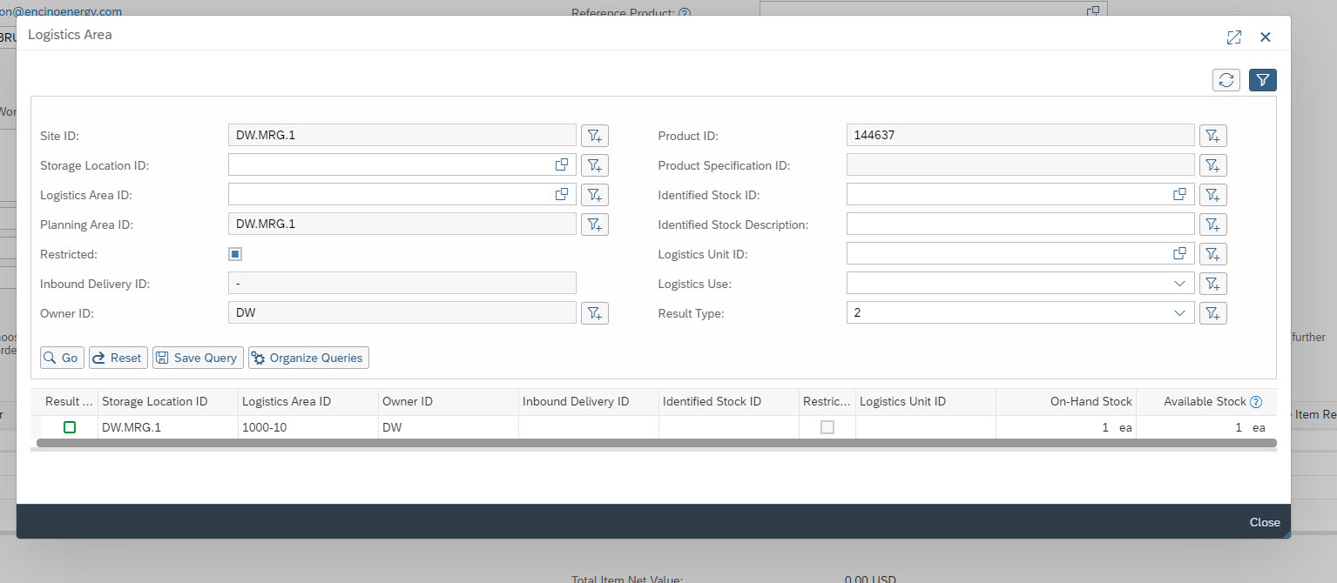Toggle Restricted checkbox in the 1000-10 row
This screenshot has height=583, width=1337.
pyautogui.click(x=827, y=427)
